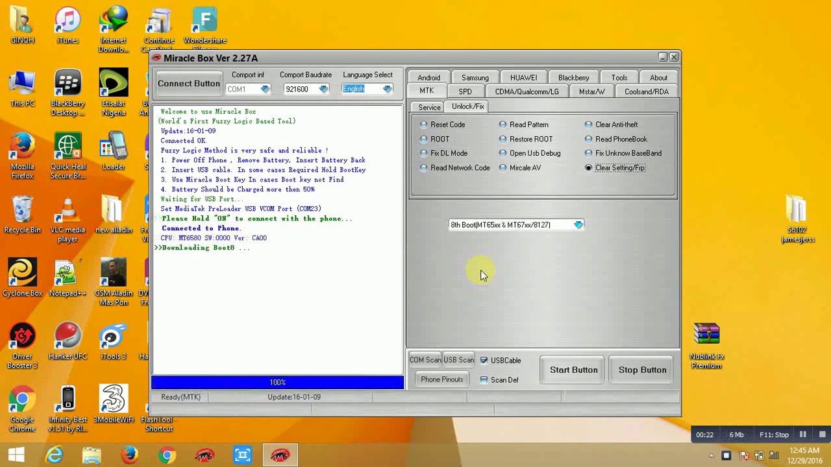The height and width of the screenshot is (467, 831).
Task: Open the Phone Pinouts button
Action: point(441,379)
